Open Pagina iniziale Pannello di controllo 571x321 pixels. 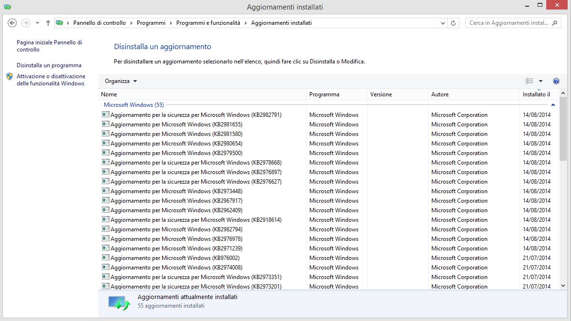[x=49, y=46]
